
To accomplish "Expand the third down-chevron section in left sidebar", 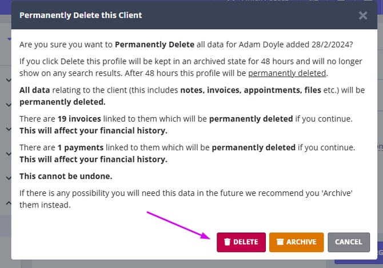I will [8, 129].
